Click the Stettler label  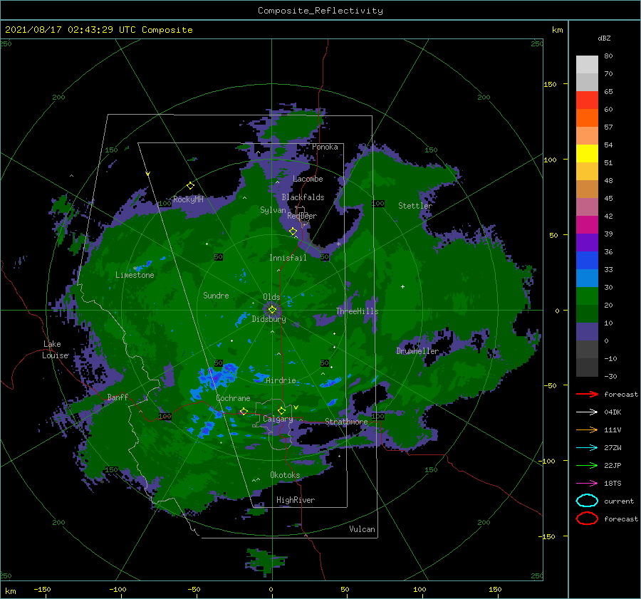click(415, 206)
